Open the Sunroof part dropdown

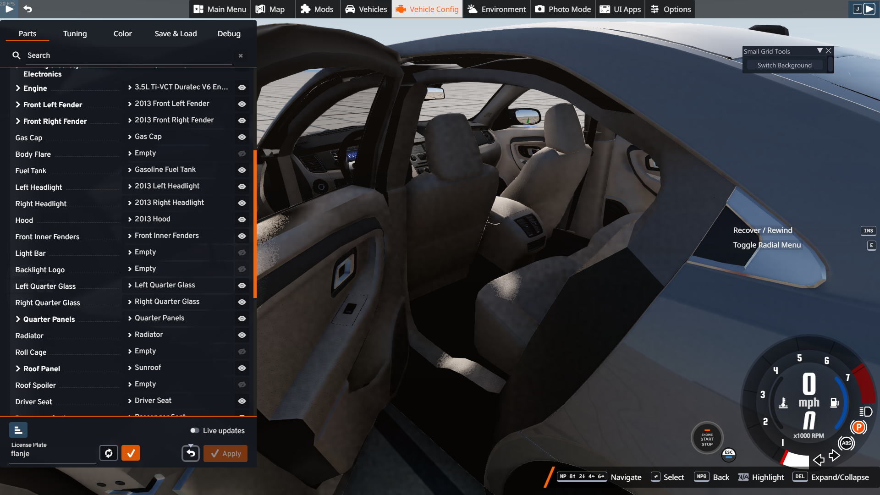pyautogui.click(x=179, y=368)
